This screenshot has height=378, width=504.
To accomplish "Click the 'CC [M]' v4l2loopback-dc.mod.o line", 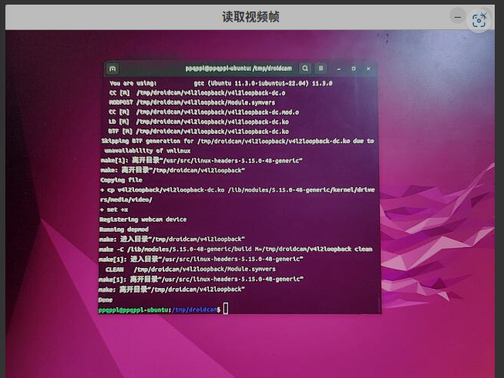I will [203, 112].
